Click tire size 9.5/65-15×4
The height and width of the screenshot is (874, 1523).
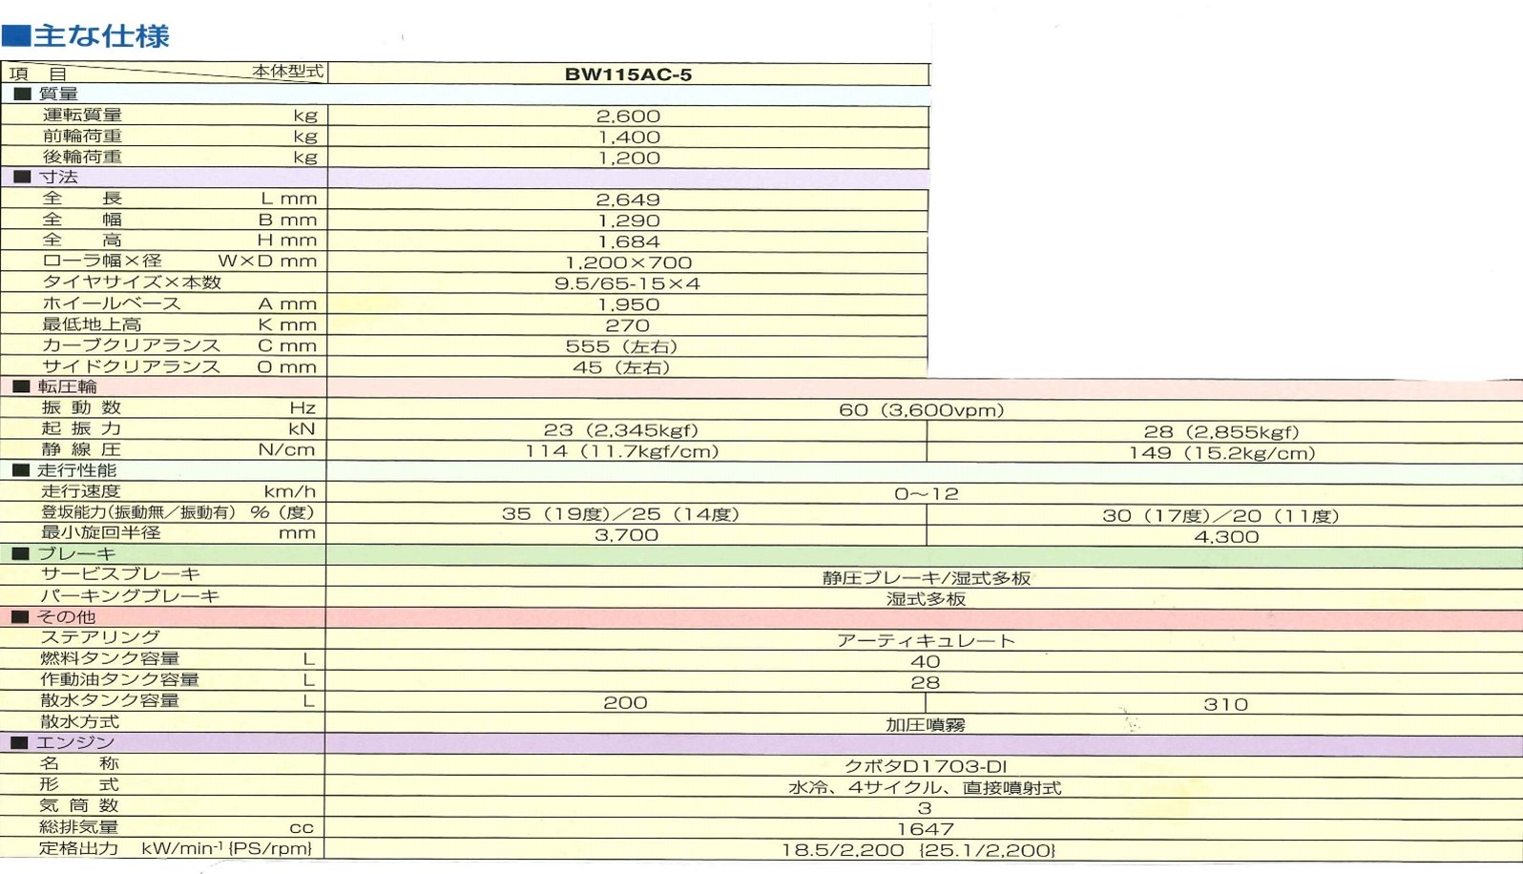pos(628,284)
